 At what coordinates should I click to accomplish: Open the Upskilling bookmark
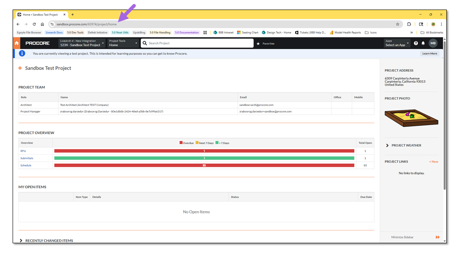pyautogui.click(x=139, y=33)
